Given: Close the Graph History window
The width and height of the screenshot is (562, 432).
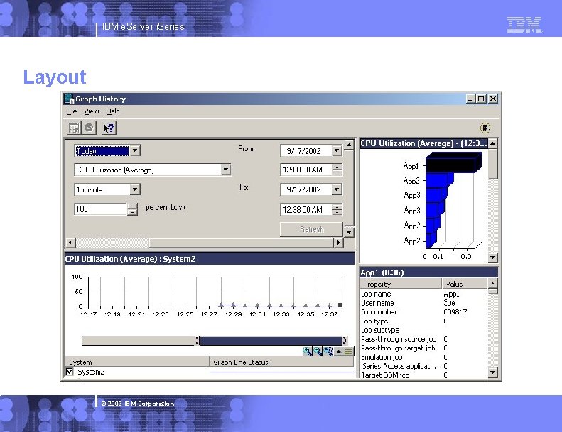Looking at the screenshot, I should point(493,99).
